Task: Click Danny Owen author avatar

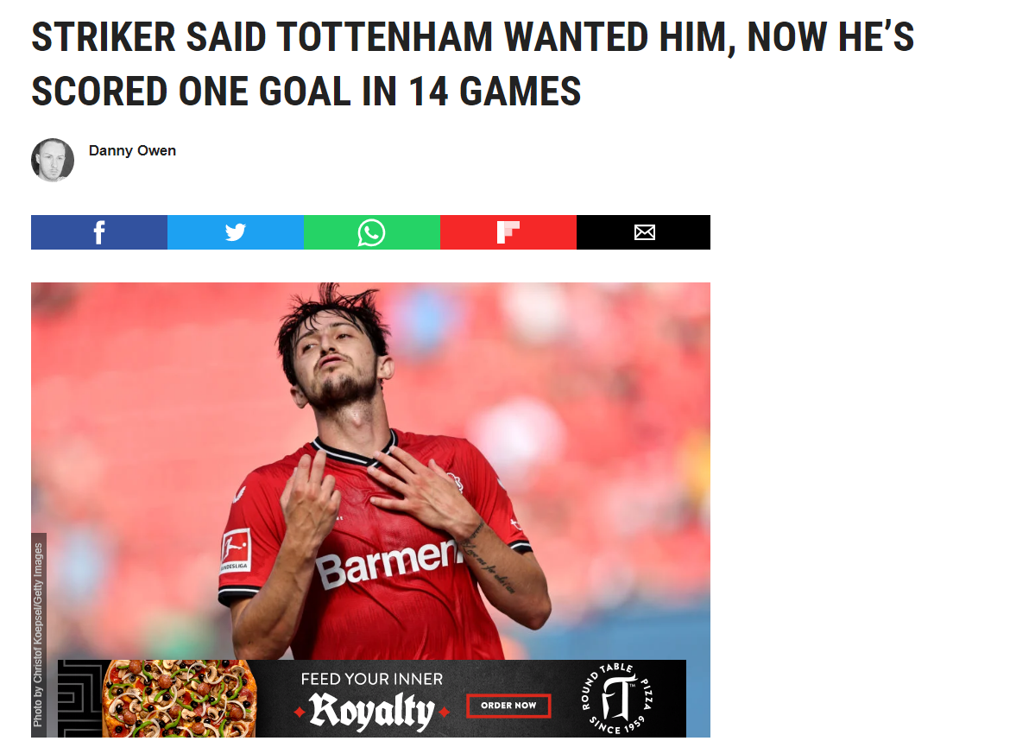Action: coord(53,160)
